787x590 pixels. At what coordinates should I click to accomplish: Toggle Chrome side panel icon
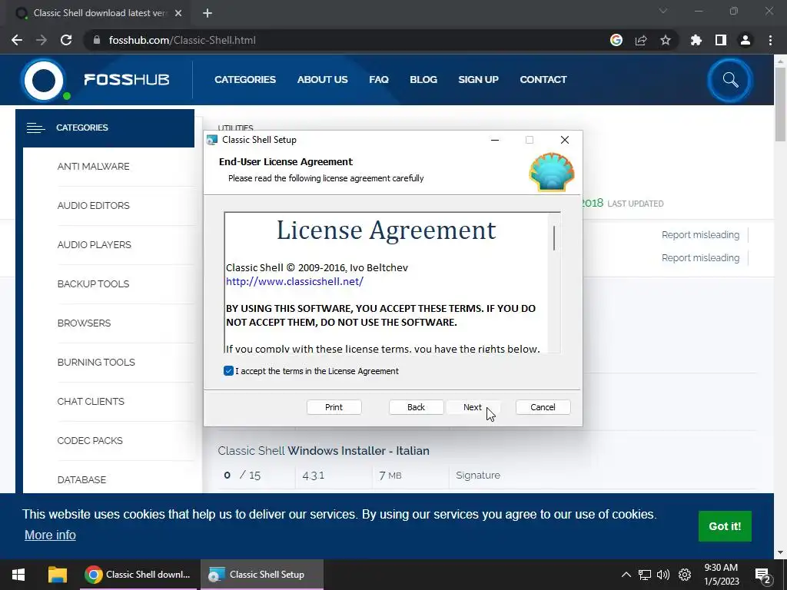721,40
